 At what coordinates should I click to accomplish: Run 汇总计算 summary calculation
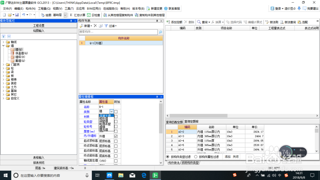point(77,15)
